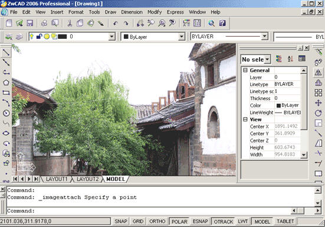Select the Line tool in draw toolbar
Image resolution: width=325 pixels, height=227 pixels.
(6, 52)
